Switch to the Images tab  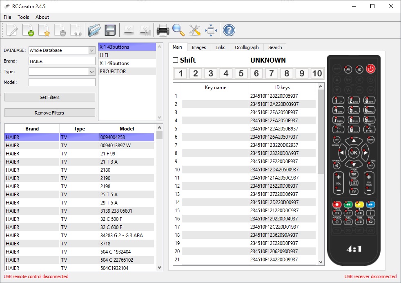(199, 47)
